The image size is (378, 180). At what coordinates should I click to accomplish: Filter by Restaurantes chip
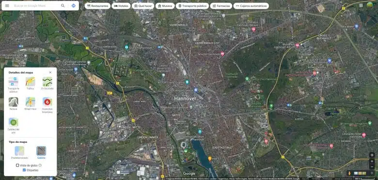click(97, 6)
